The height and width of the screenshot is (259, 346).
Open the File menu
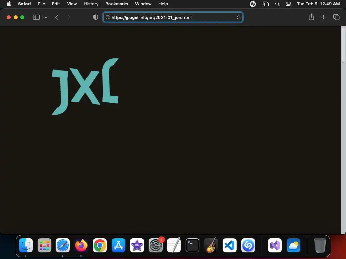click(x=41, y=4)
